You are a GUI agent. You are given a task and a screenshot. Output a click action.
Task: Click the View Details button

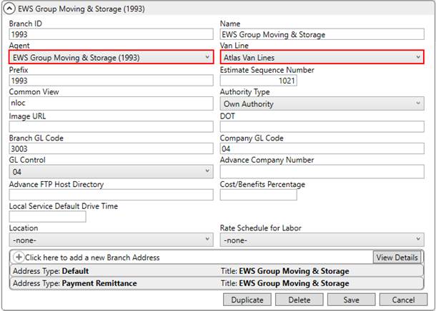coord(397,258)
